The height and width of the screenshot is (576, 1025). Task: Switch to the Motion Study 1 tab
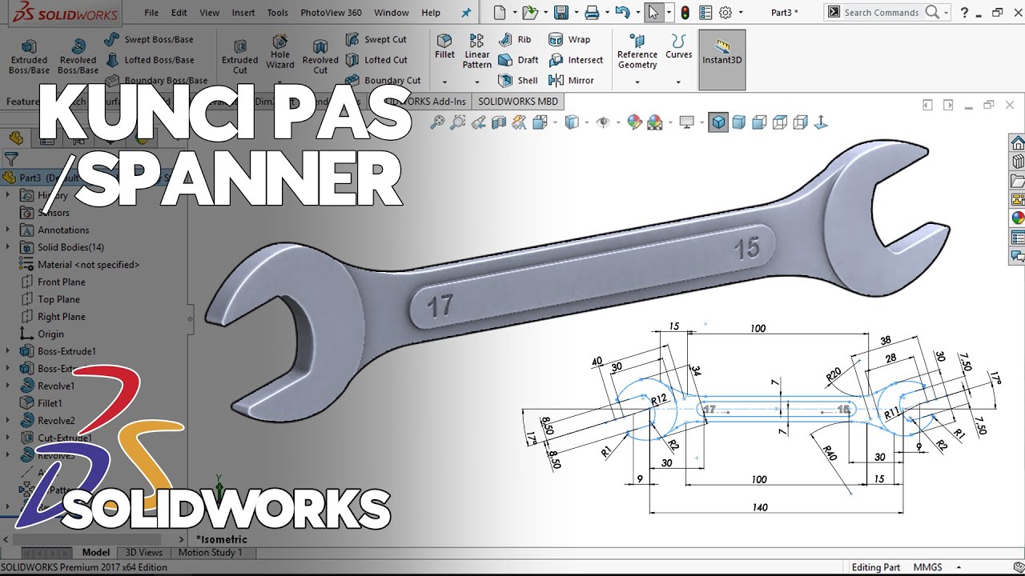(x=210, y=553)
